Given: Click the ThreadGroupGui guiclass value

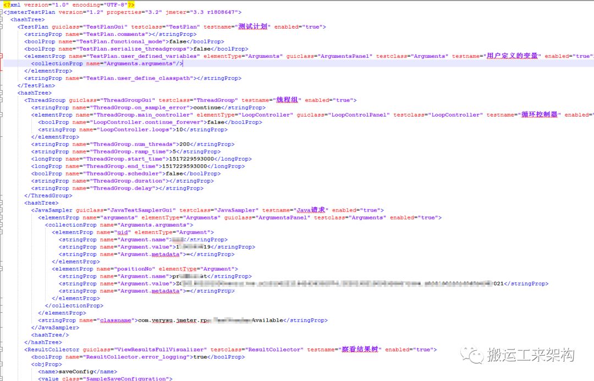Looking at the screenshot, I should 127,101.
